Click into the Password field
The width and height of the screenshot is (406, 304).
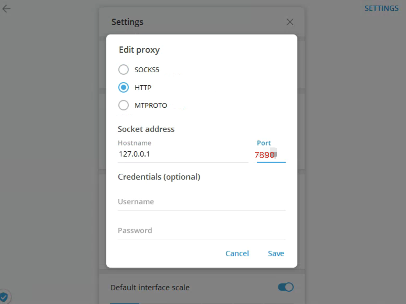tap(202, 231)
